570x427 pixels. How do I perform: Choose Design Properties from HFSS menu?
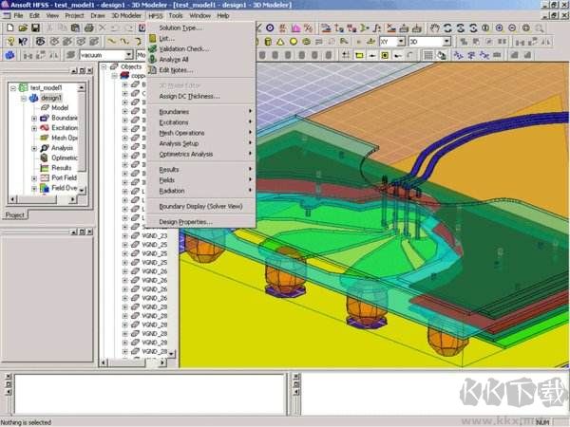(201, 222)
